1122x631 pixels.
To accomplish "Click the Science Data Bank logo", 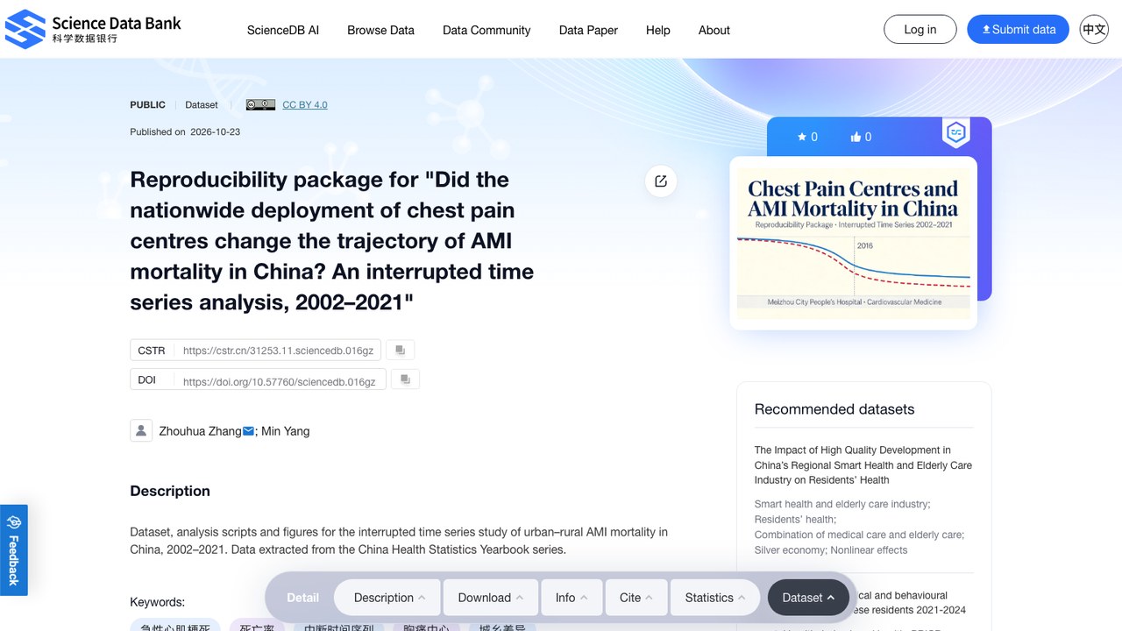I will click(x=93, y=29).
